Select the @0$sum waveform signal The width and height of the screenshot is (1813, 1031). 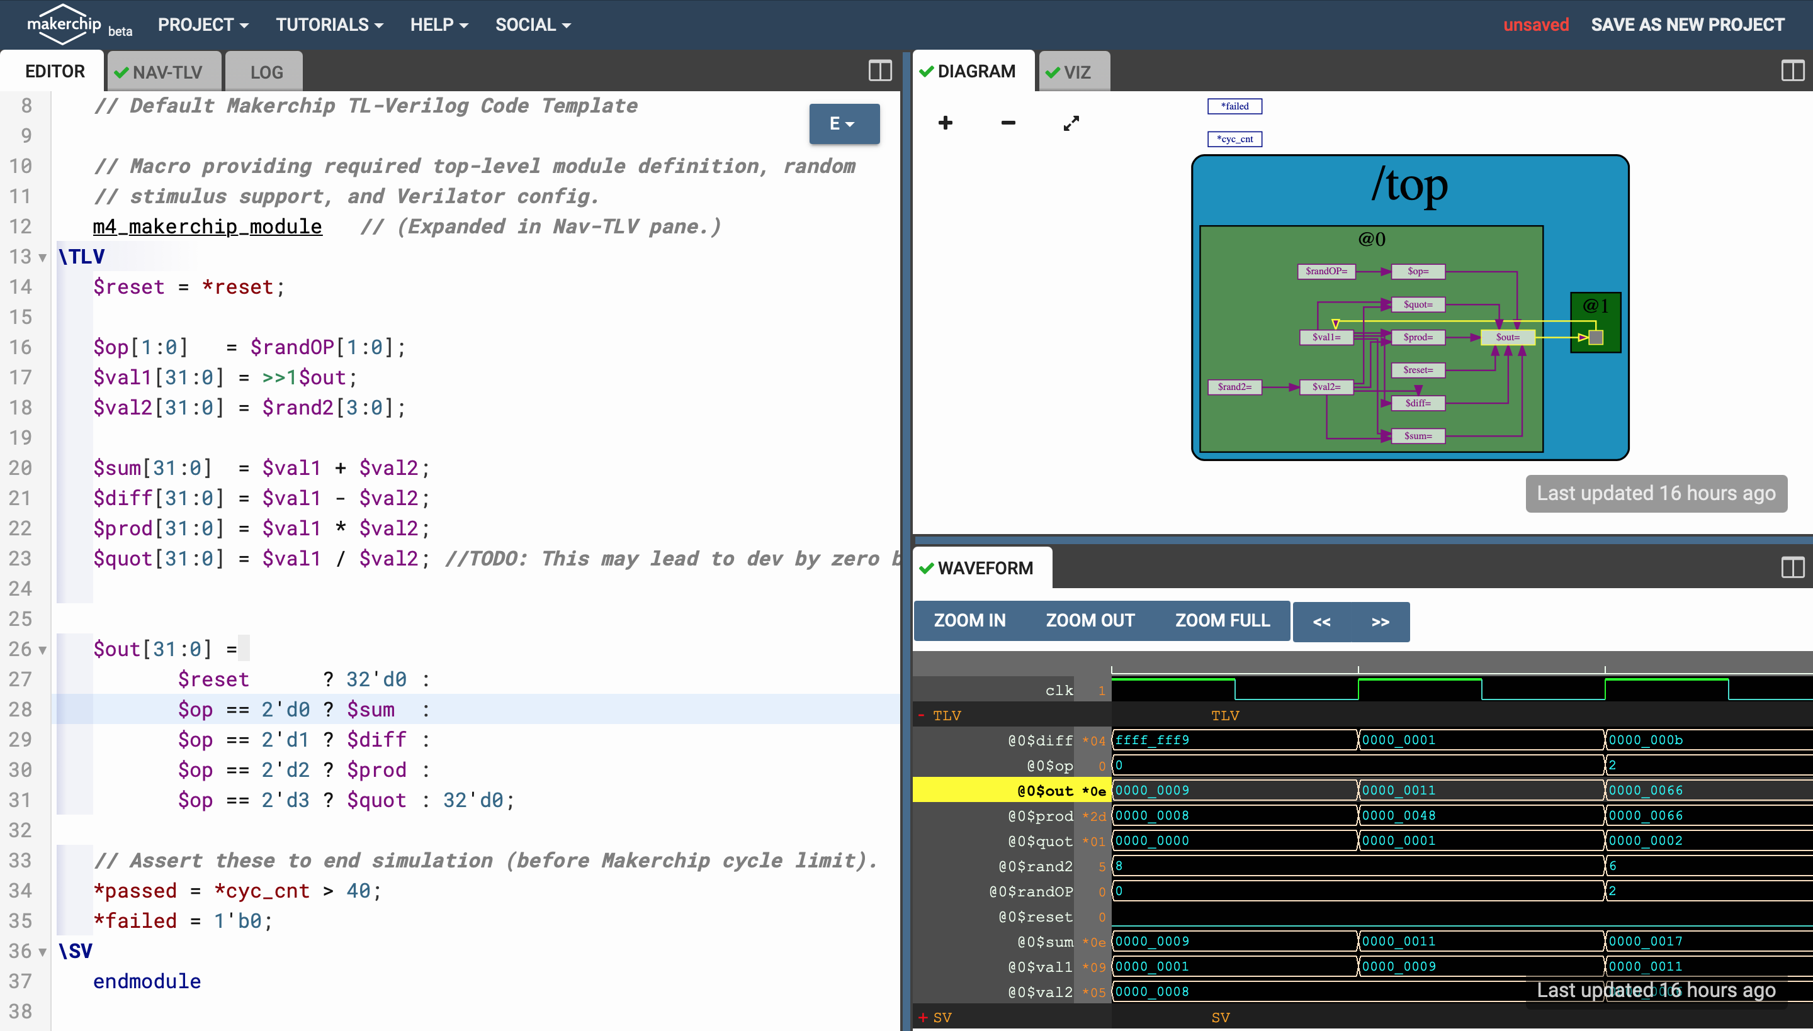click(1045, 942)
